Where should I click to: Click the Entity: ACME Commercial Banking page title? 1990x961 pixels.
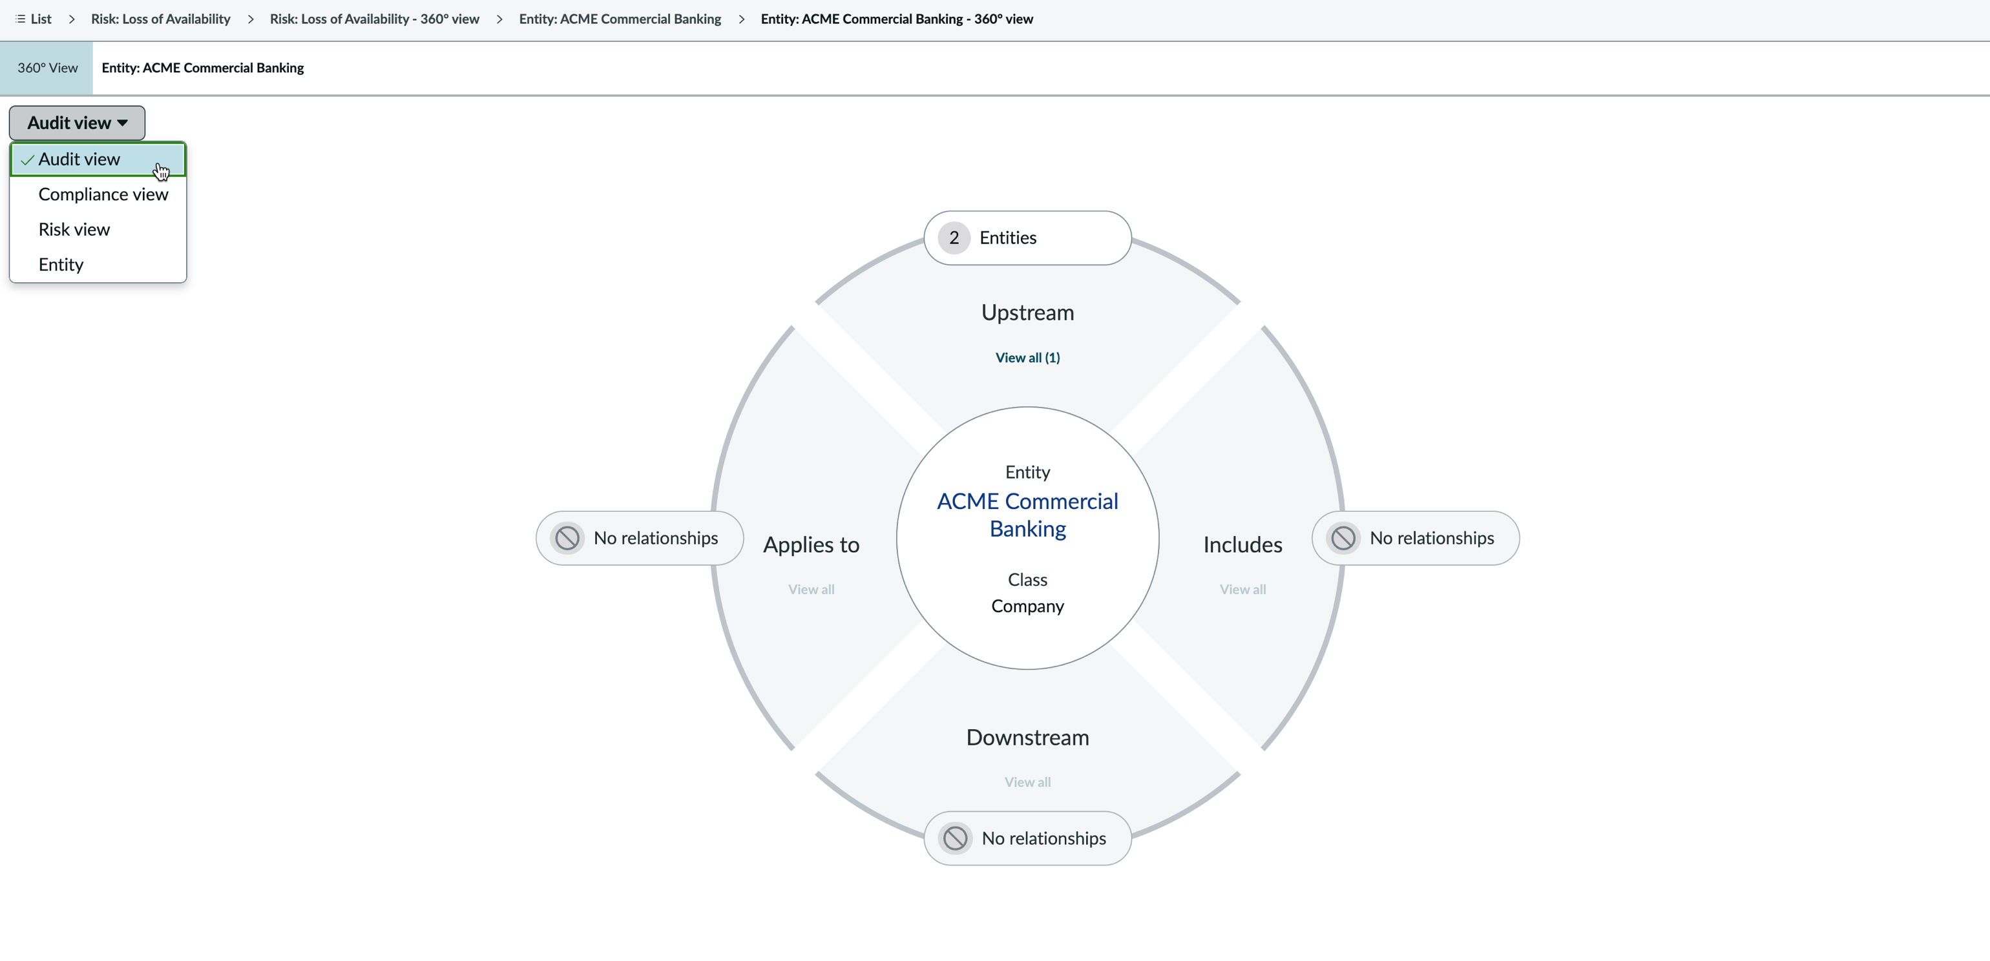[203, 68]
